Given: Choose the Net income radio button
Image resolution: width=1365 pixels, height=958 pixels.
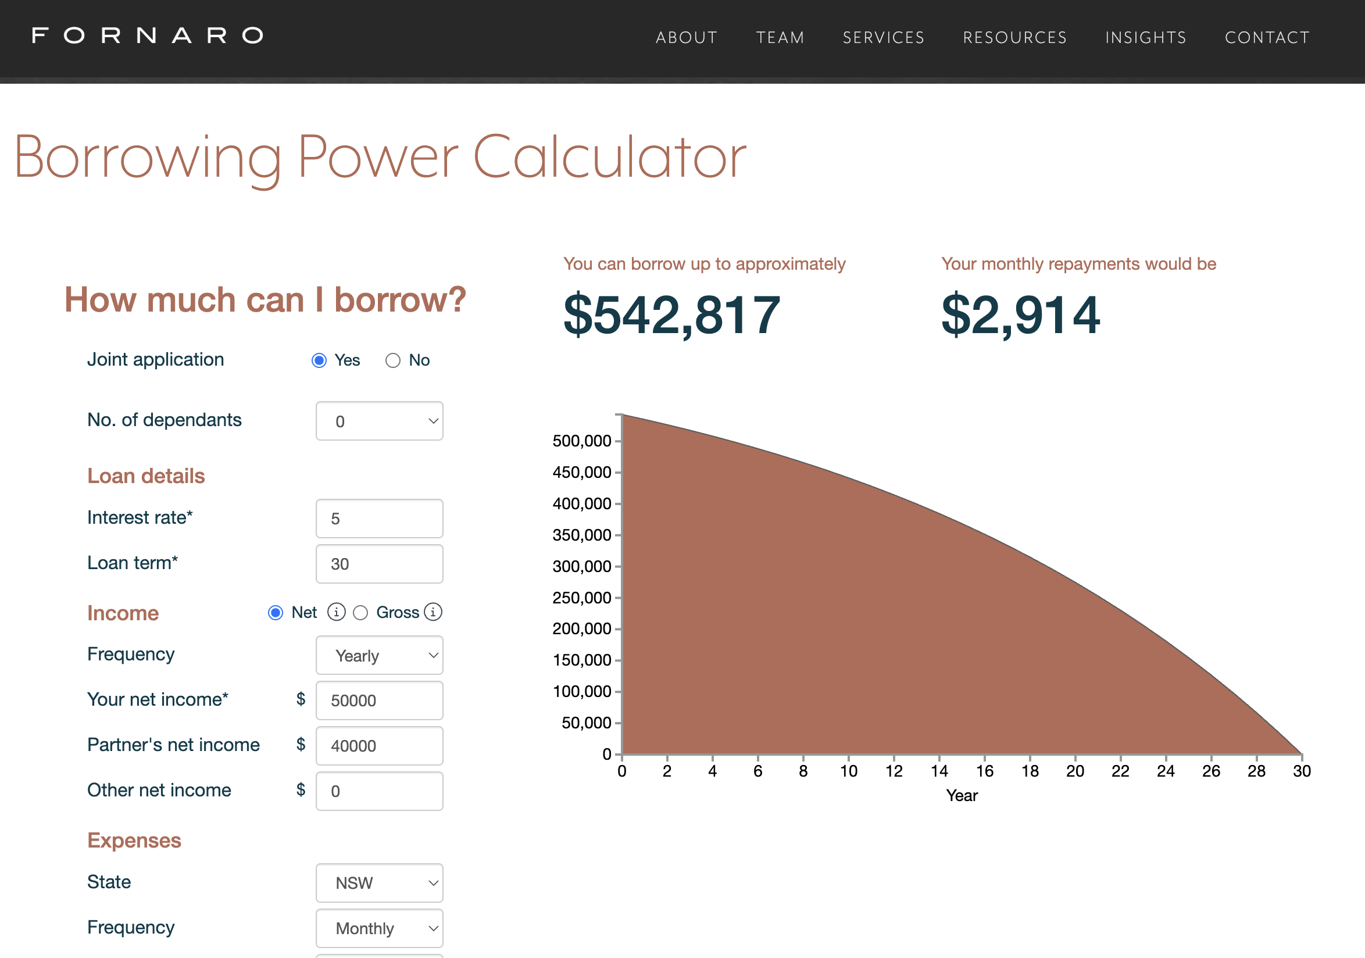Looking at the screenshot, I should (x=275, y=613).
